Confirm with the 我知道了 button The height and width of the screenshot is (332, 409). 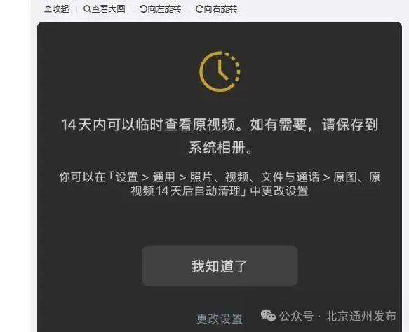tap(220, 266)
